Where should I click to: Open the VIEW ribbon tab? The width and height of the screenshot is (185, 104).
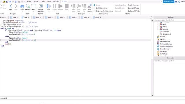click(x=49, y=1)
